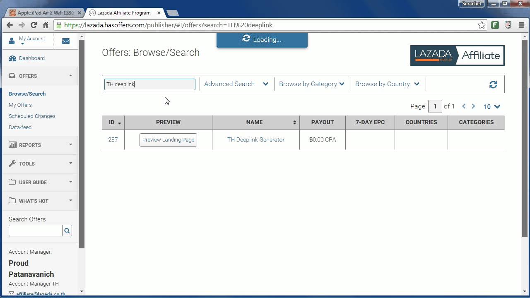Open the browser home page icon
The width and height of the screenshot is (530, 298).
pos(46,25)
